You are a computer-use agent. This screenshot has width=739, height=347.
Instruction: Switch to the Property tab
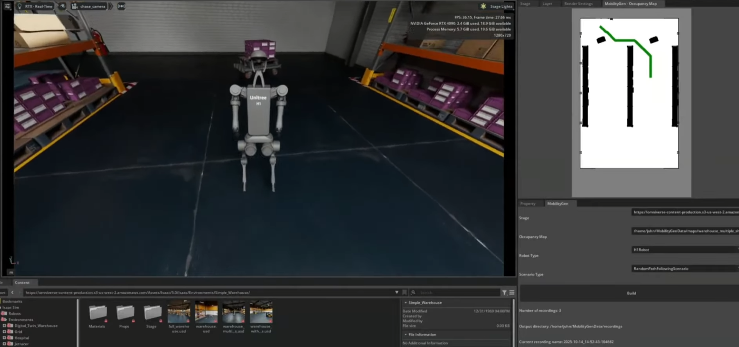(x=528, y=204)
